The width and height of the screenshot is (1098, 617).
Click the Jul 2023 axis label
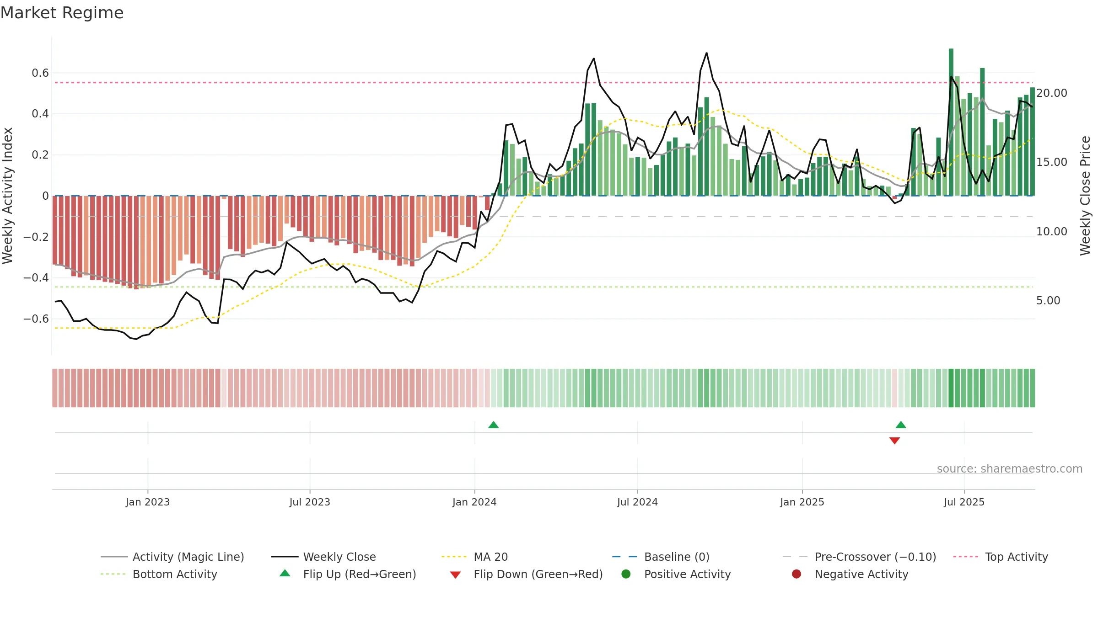(x=310, y=502)
